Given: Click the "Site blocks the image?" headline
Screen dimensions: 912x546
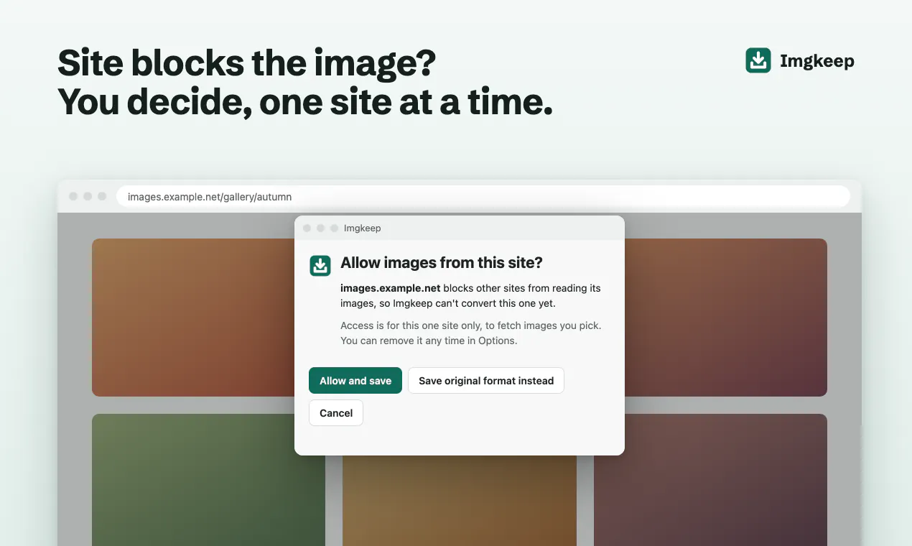Looking at the screenshot, I should coord(247,63).
